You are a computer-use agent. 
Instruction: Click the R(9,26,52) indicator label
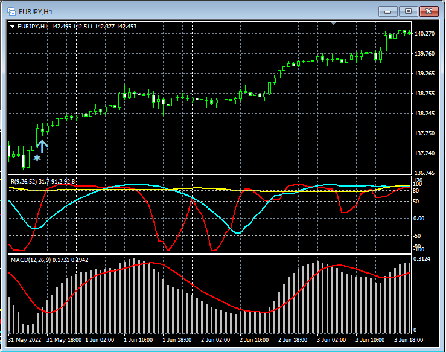pos(25,181)
